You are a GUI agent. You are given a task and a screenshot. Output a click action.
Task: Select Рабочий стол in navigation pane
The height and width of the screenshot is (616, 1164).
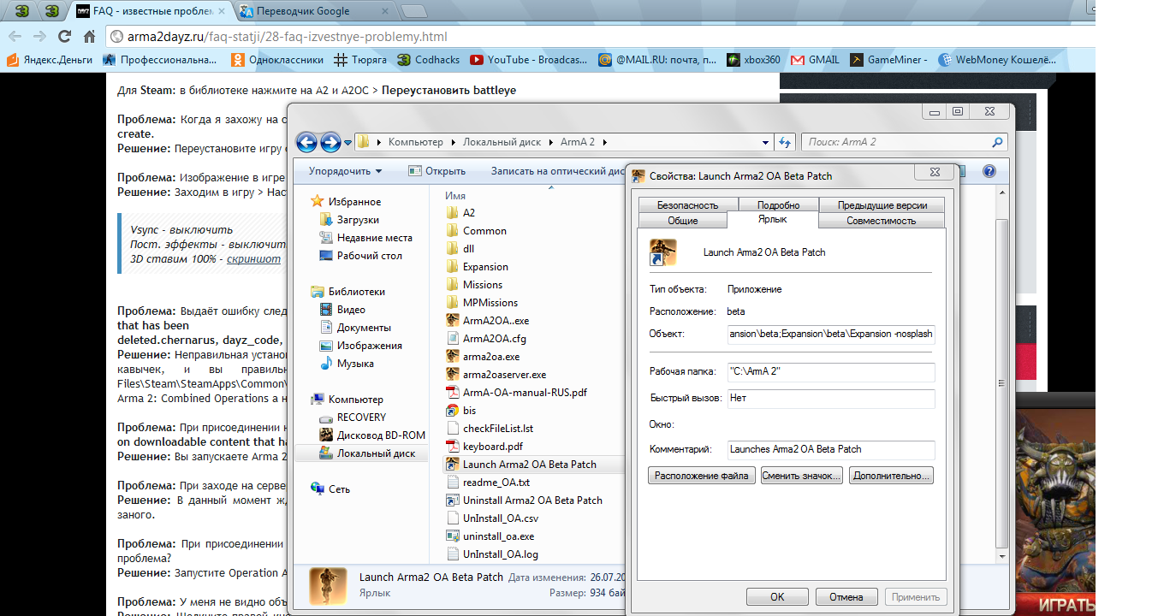[359, 256]
